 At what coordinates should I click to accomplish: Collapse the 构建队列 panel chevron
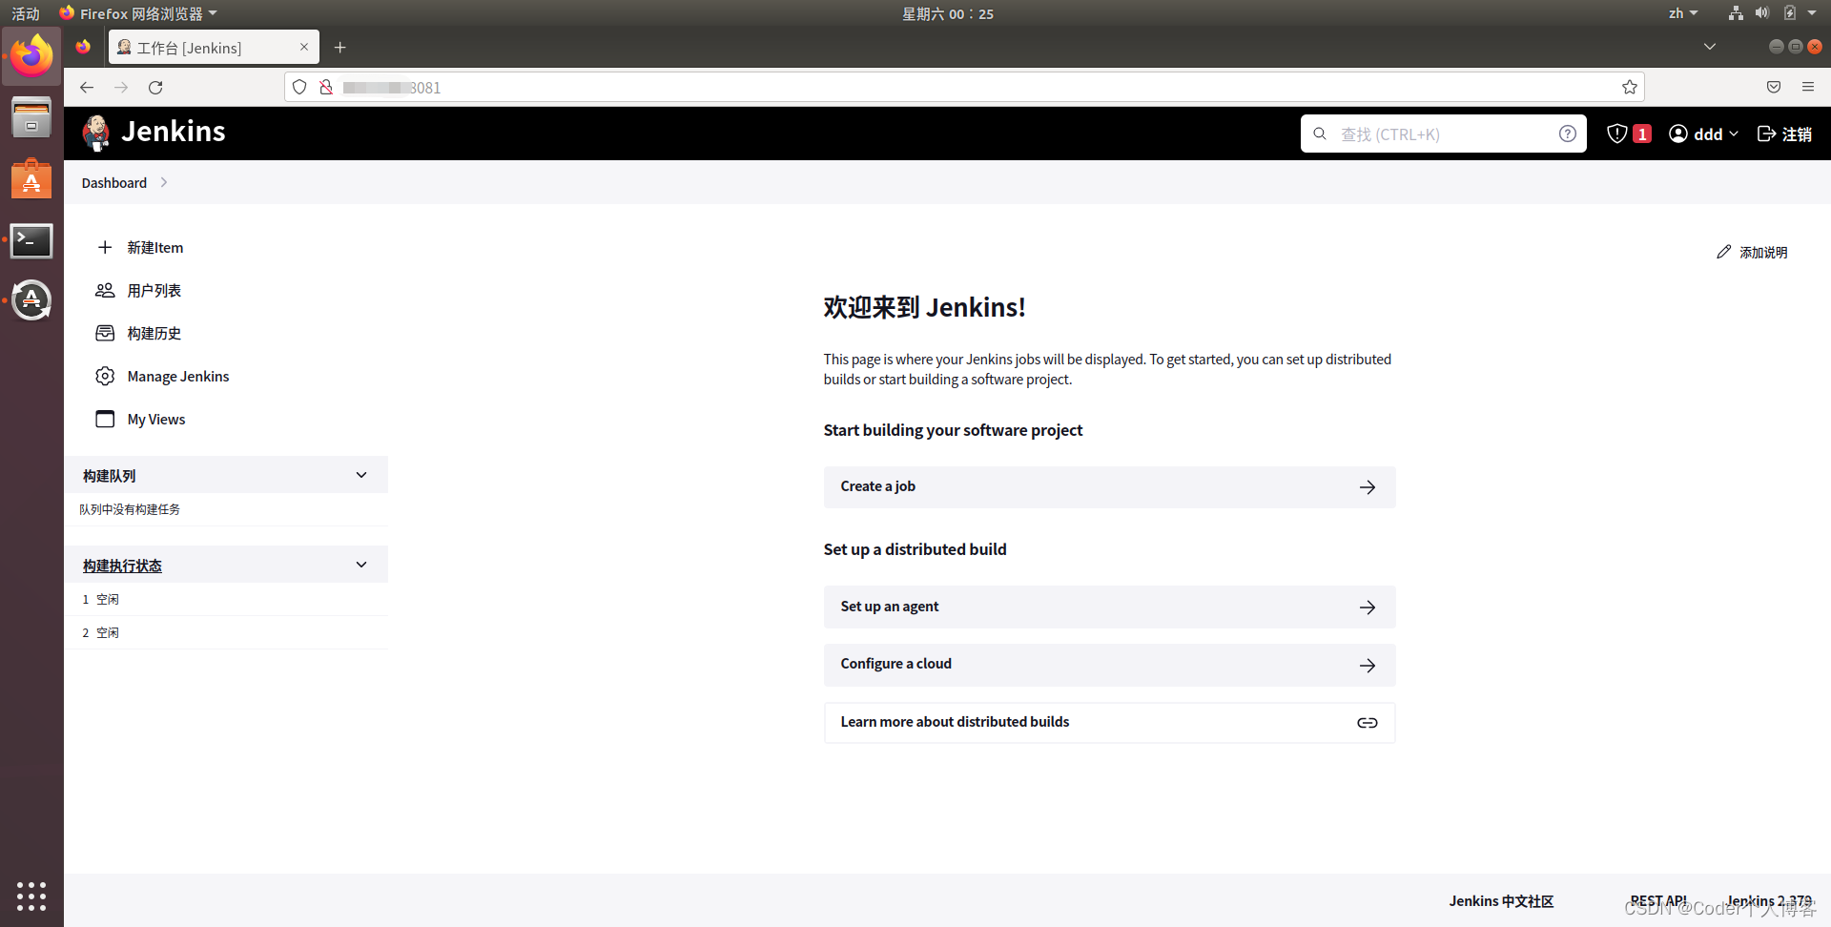[x=361, y=475]
